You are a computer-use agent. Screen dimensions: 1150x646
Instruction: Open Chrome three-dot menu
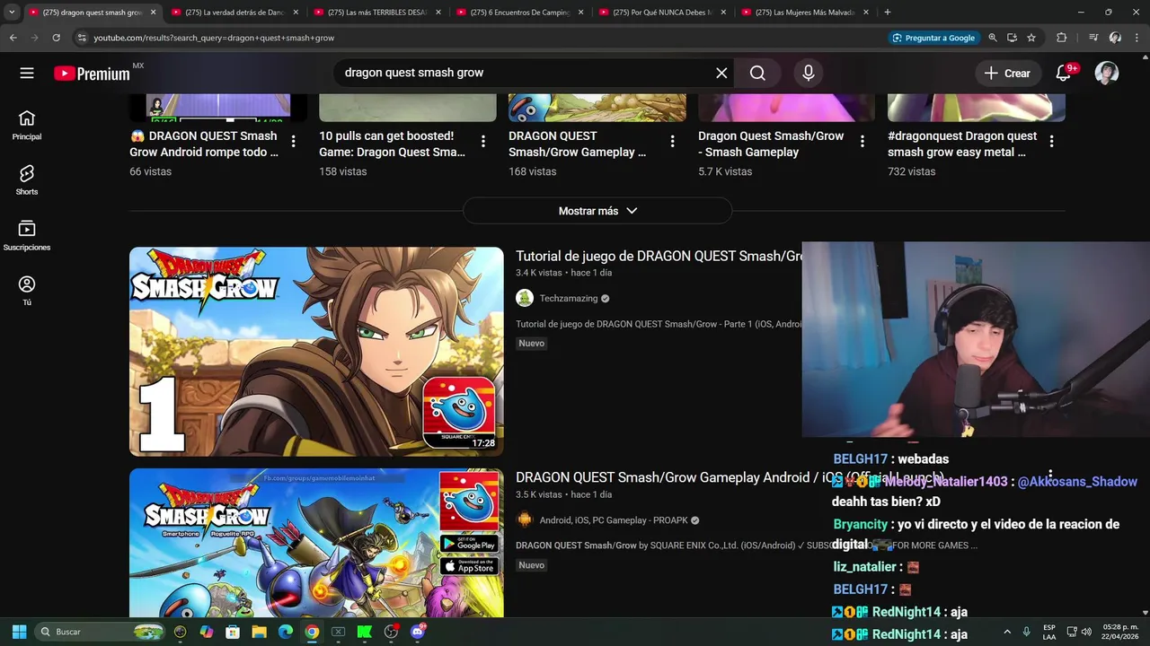point(1137,38)
